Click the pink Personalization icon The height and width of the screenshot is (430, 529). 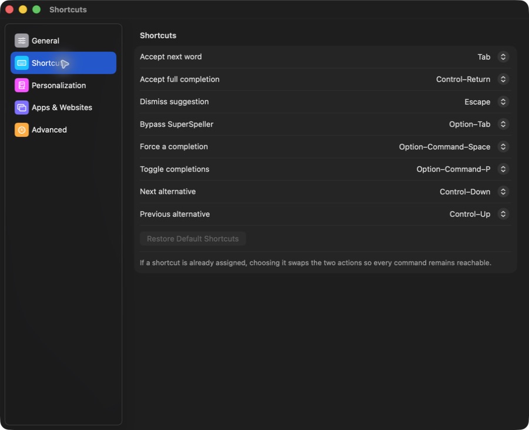[x=22, y=85]
